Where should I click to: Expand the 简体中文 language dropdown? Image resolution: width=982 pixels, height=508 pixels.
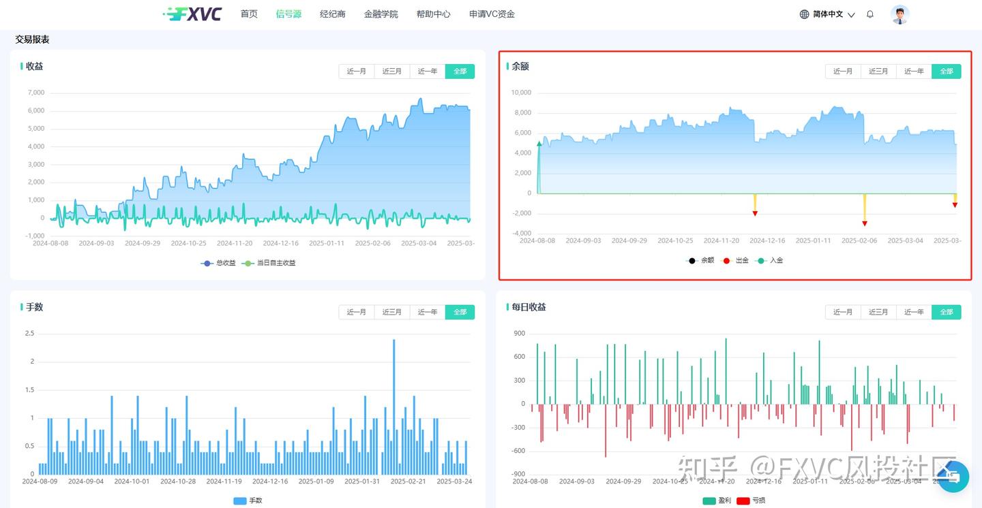pyautogui.click(x=833, y=14)
